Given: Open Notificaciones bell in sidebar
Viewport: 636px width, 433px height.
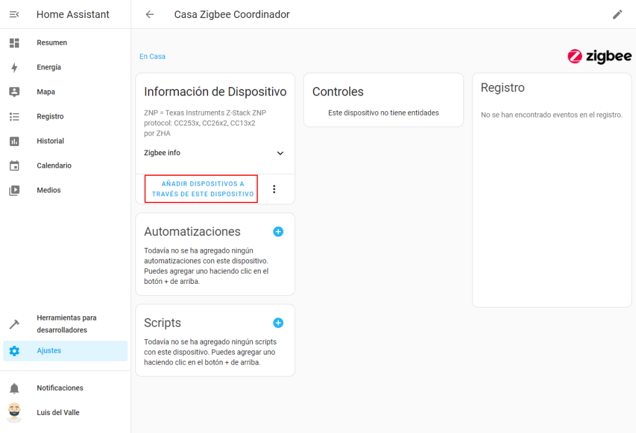Looking at the screenshot, I should click(14, 388).
